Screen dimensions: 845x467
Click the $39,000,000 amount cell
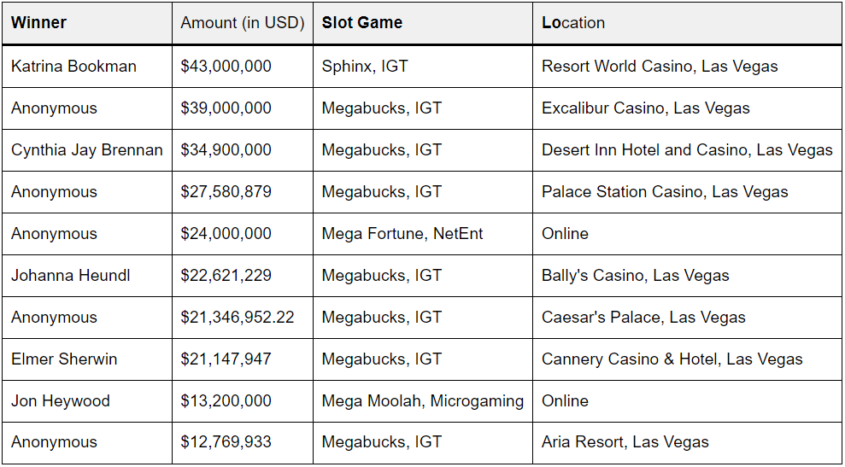[x=243, y=108]
